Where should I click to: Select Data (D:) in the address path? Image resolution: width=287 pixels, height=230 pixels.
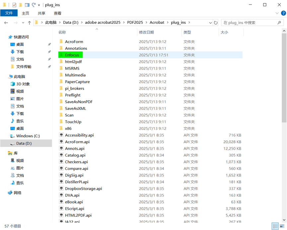pyautogui.click(x=71, y=23)
